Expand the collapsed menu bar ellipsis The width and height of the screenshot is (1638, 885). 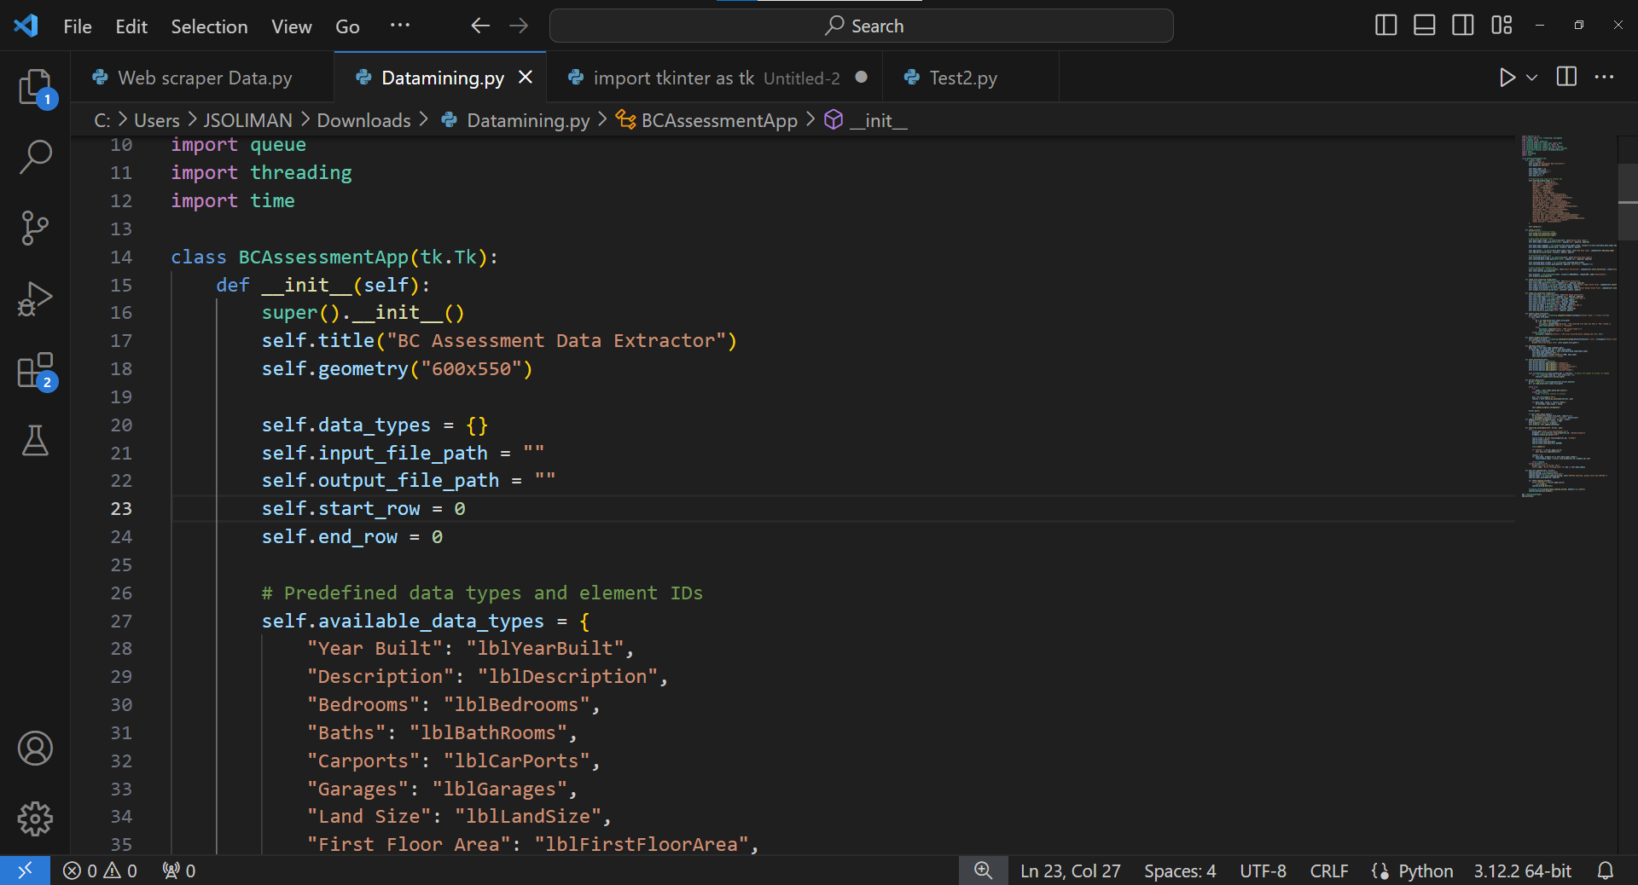tap(399, 26)
